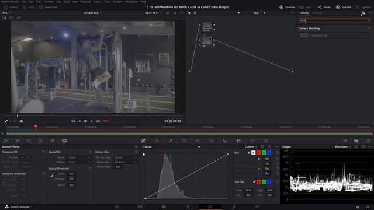374x210 pixels.
Task: Select the Library tab in Open FX
Action: point(304,13)
